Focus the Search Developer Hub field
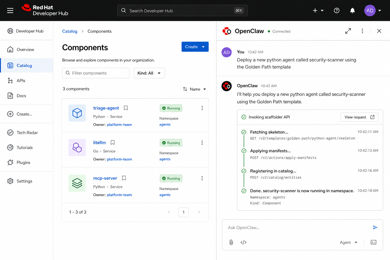This screenshot has height=260, width=390. pyautogui.click(x=182, y=10)
